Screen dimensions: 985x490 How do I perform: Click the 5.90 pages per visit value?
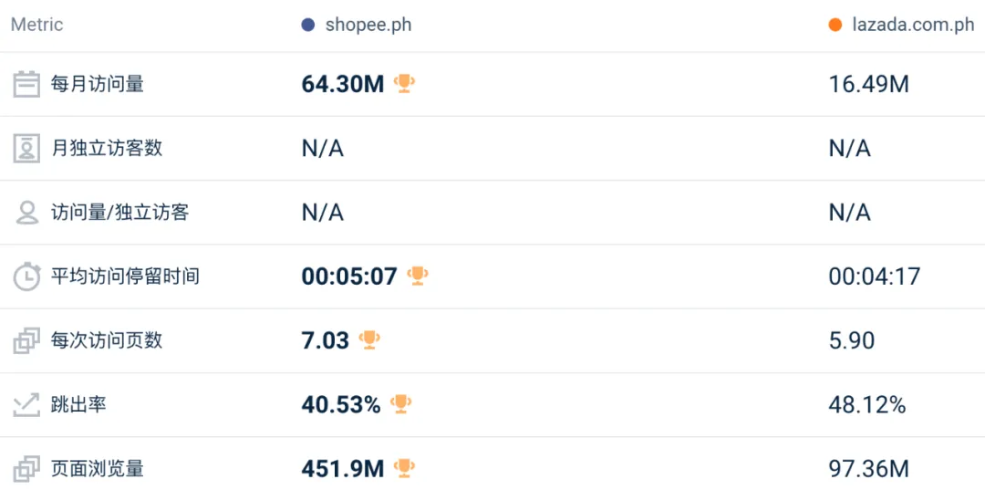tap(852, 340)
